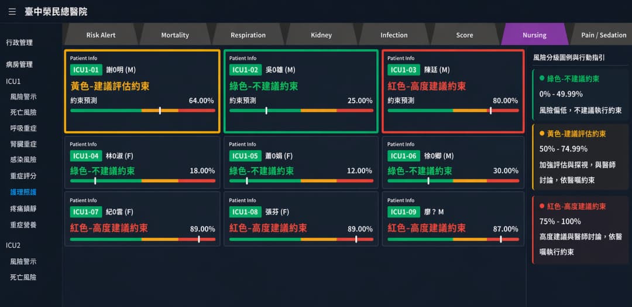The height and width of the screenshot is (307, 632).
Task: Select the highlighted 護理照護 sidebar item
Action: [x=23, y=192]
